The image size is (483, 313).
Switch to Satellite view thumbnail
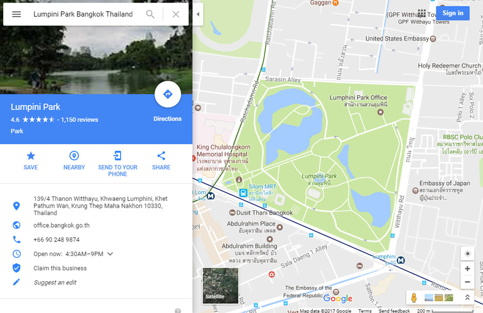point(220,285)
